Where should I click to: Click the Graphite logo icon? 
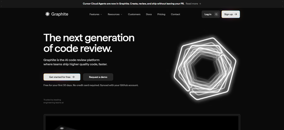tap(47, 14)
